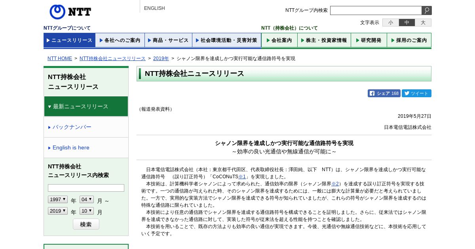475x249 pixels.
Task: Open 商品・サービス nav tab
Action: point(168,40)
